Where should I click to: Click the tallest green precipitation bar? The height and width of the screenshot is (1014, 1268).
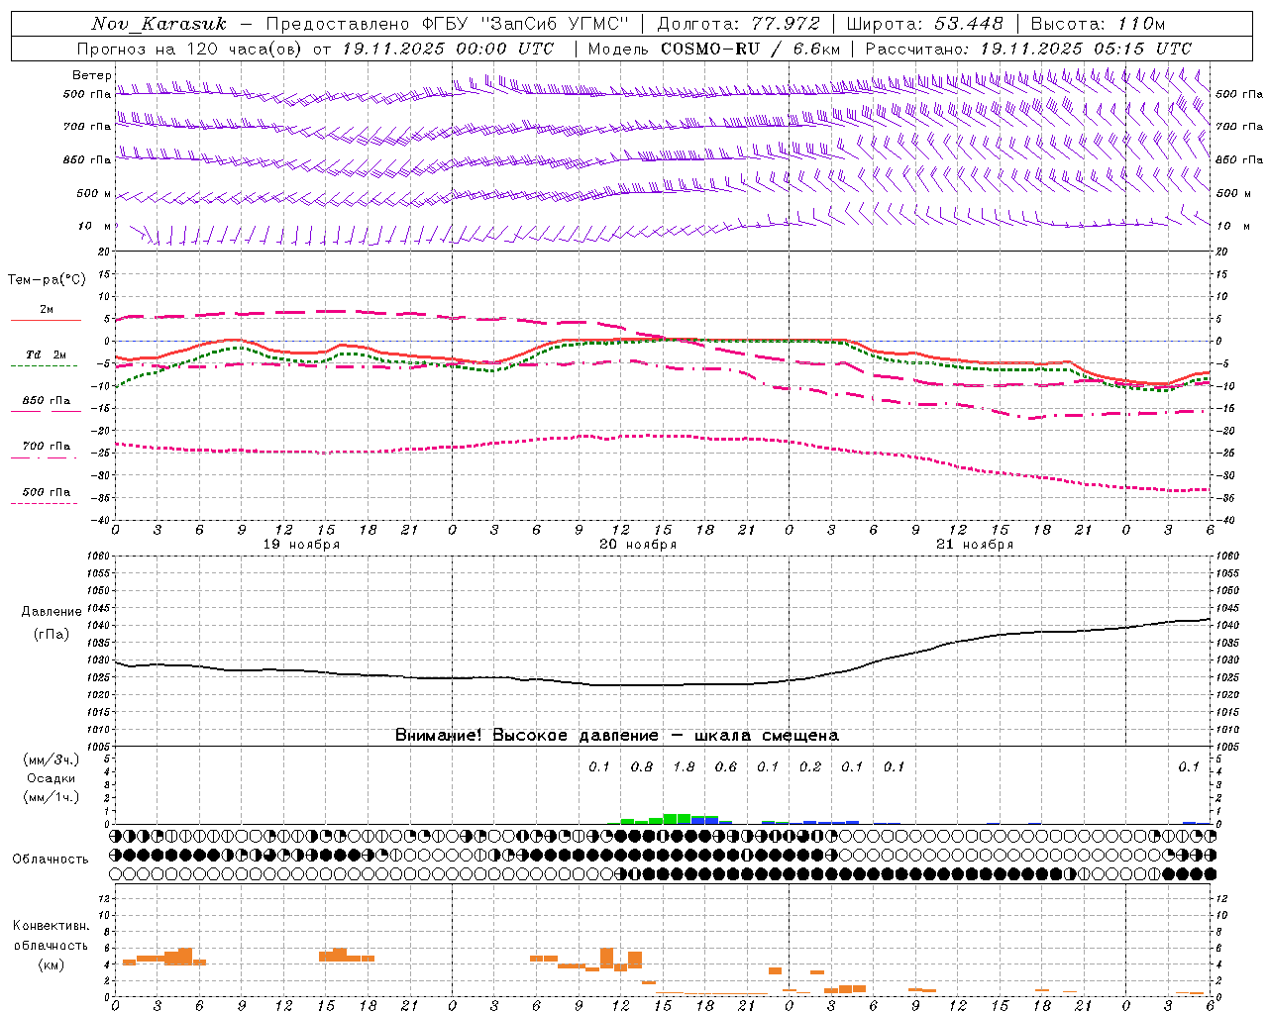coord(677,819)
